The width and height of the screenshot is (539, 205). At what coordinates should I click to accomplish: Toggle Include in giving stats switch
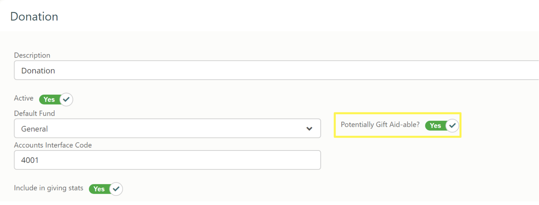point(106,189)
